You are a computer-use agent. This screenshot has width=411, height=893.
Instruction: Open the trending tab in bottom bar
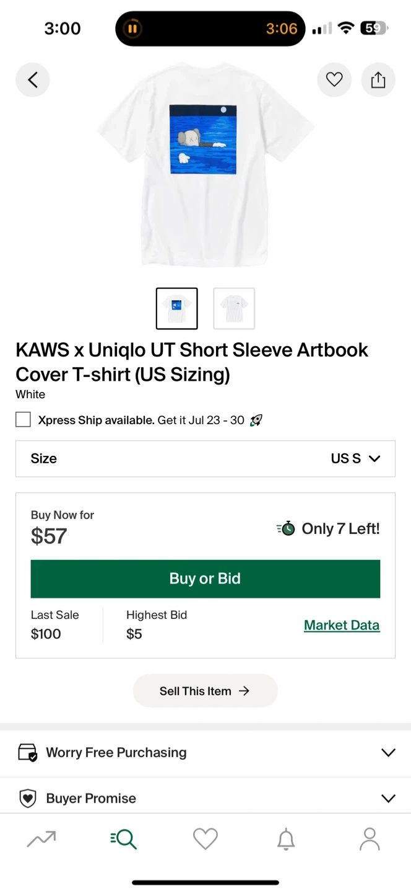41,839
